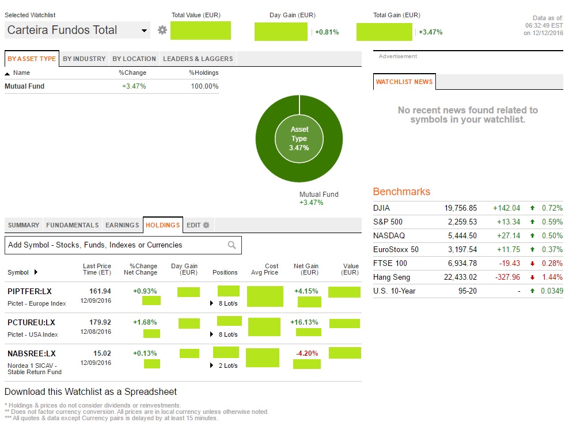Screen dimensions: 565x430
Task: Click Hang Seng red down arrow
Action: click(x=533, y=277)
